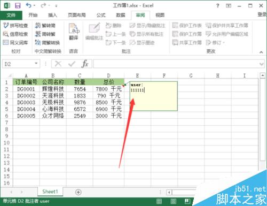The image size is (267, 206).
Task: Toggle 显示/隐藏批注 for this comment
Action: pos(147,26)
